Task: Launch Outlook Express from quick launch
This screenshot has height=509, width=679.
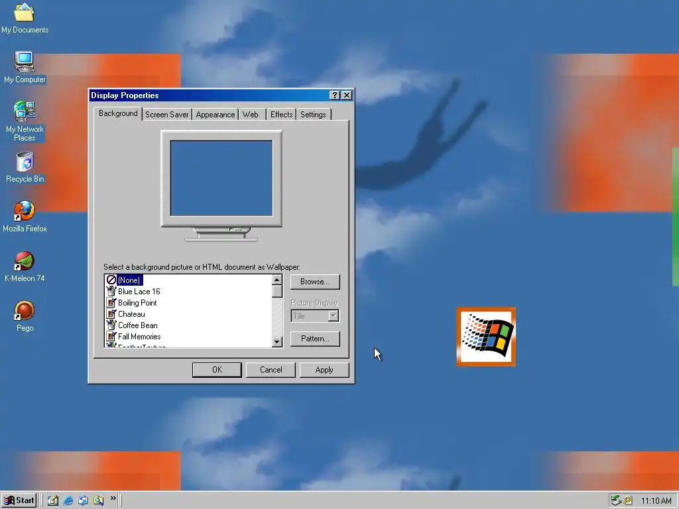Action: click(x=83, y=500)
